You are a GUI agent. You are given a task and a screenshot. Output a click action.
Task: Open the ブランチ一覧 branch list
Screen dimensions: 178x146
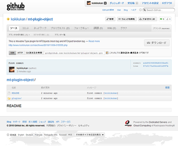coord(60,35)
